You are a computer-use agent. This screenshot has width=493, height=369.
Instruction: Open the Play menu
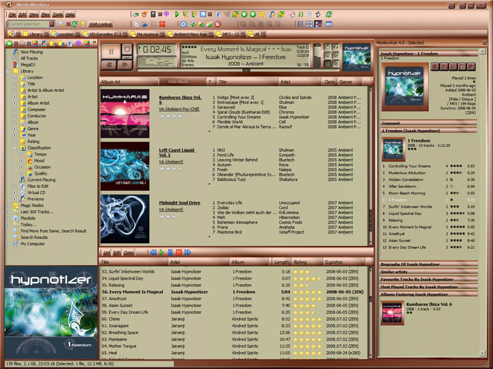[x=46, y=14]
